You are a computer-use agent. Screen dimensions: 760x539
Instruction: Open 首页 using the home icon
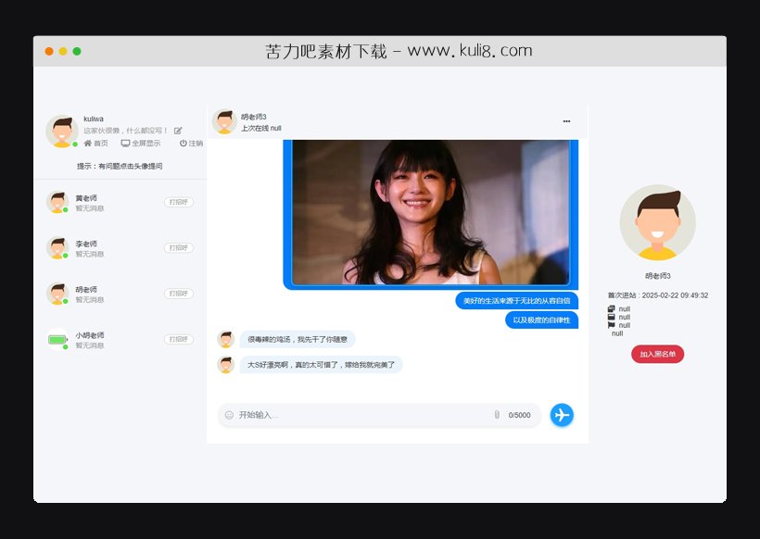pos(90,144)
